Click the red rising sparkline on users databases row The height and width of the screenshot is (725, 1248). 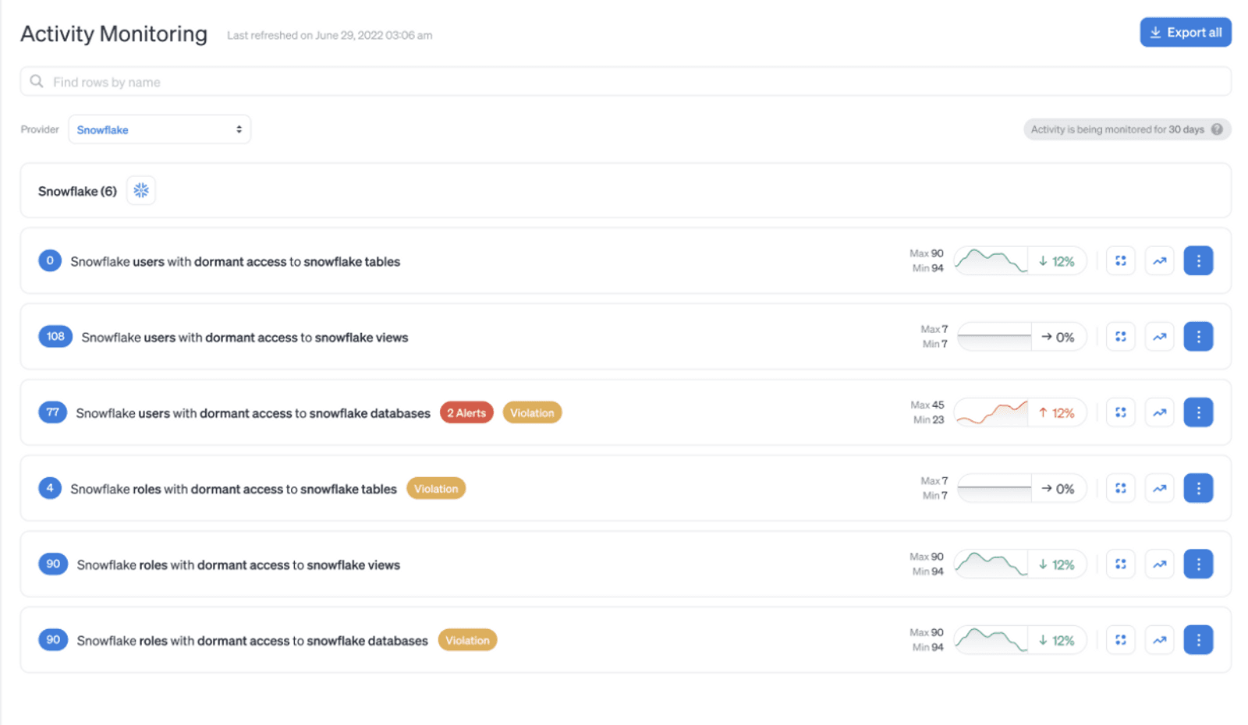991,412
